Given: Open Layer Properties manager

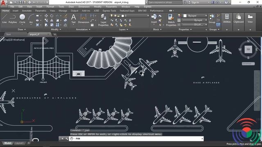Looking at the screenshot, I should click(104, 20).
